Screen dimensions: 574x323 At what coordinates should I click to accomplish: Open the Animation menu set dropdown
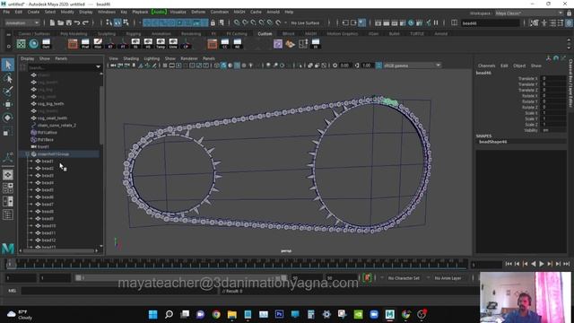coord(22,22)
